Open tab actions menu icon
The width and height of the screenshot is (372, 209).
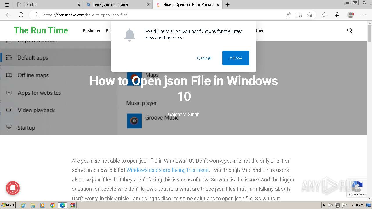[x=7, y=5]
